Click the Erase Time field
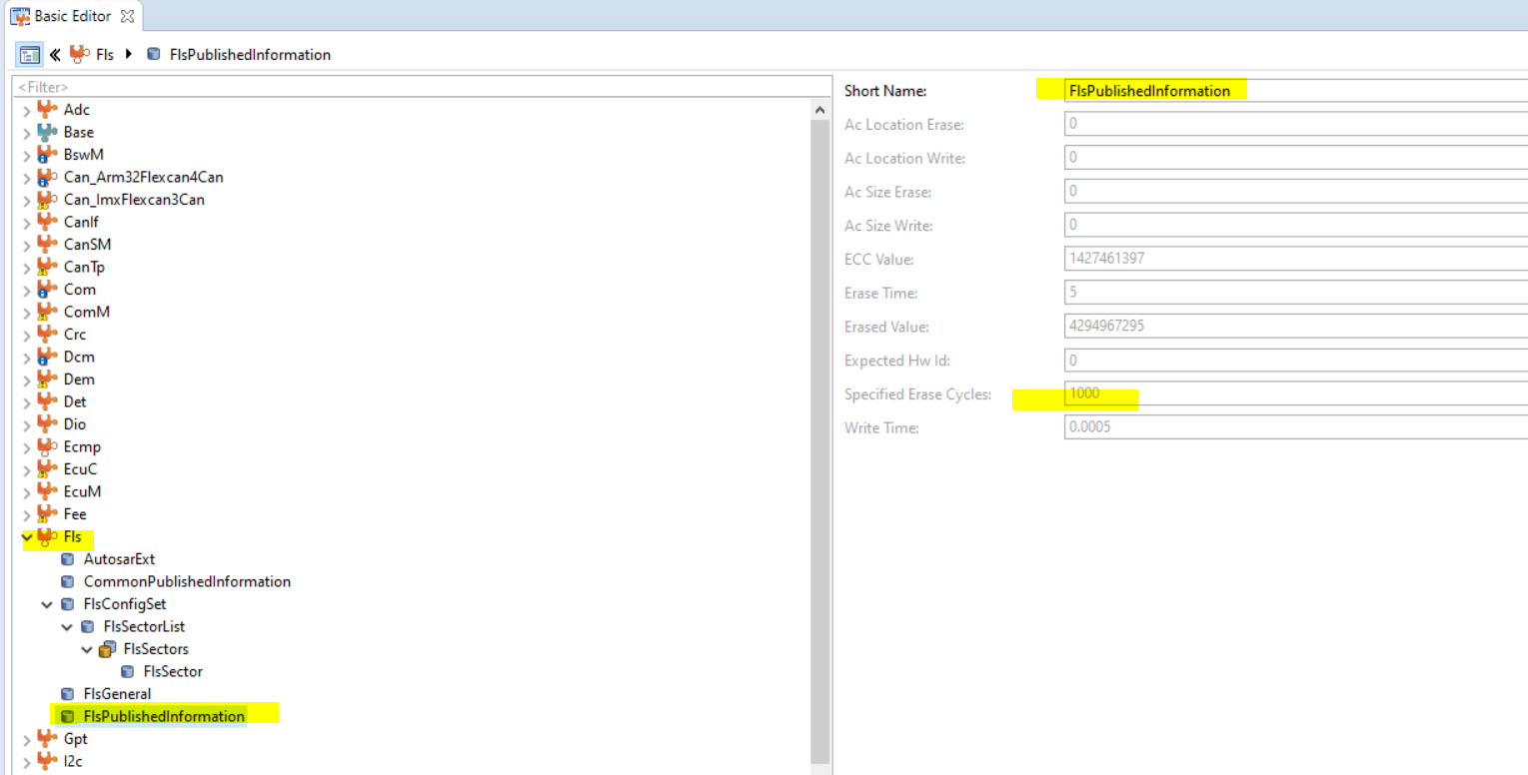 pos(1295,293)
